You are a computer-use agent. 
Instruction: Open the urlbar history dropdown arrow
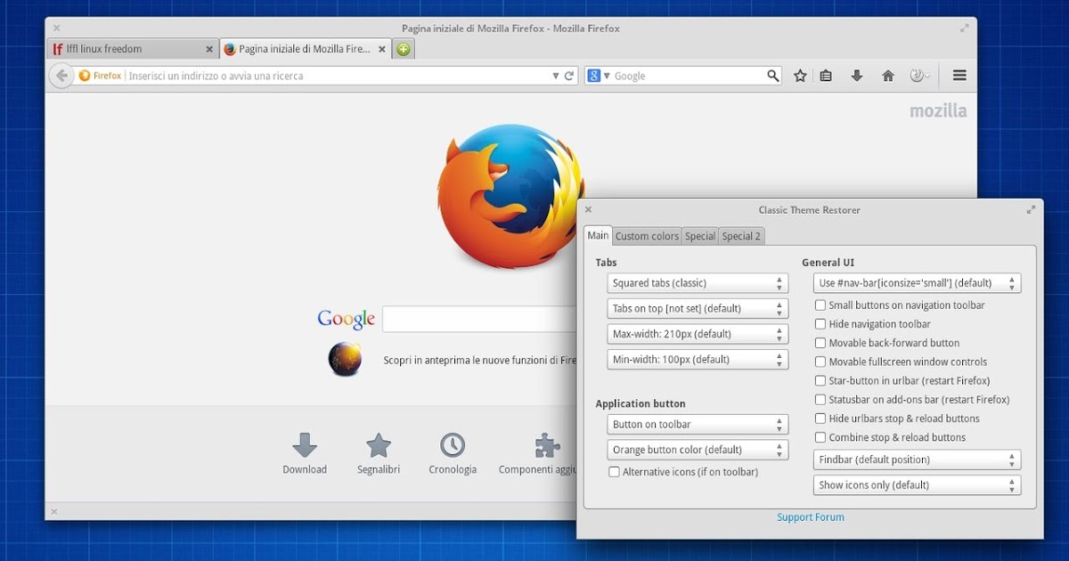556,77
